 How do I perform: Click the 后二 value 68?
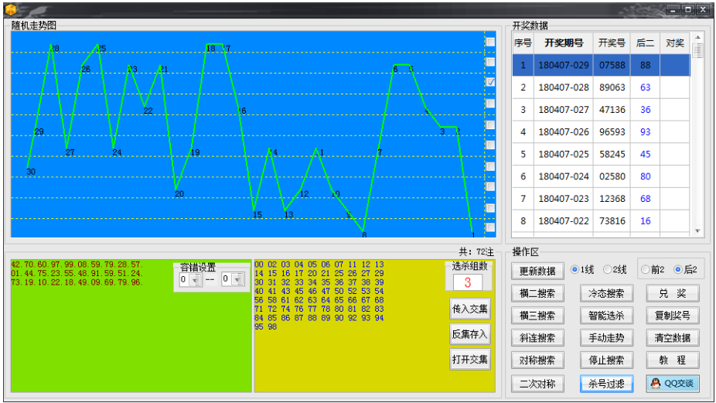[645, 199]
